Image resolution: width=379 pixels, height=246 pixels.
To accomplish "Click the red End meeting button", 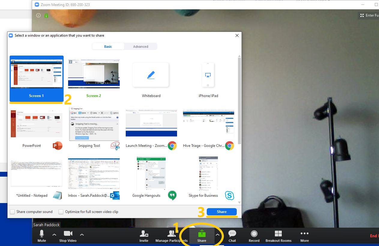I will pos(374,236).
